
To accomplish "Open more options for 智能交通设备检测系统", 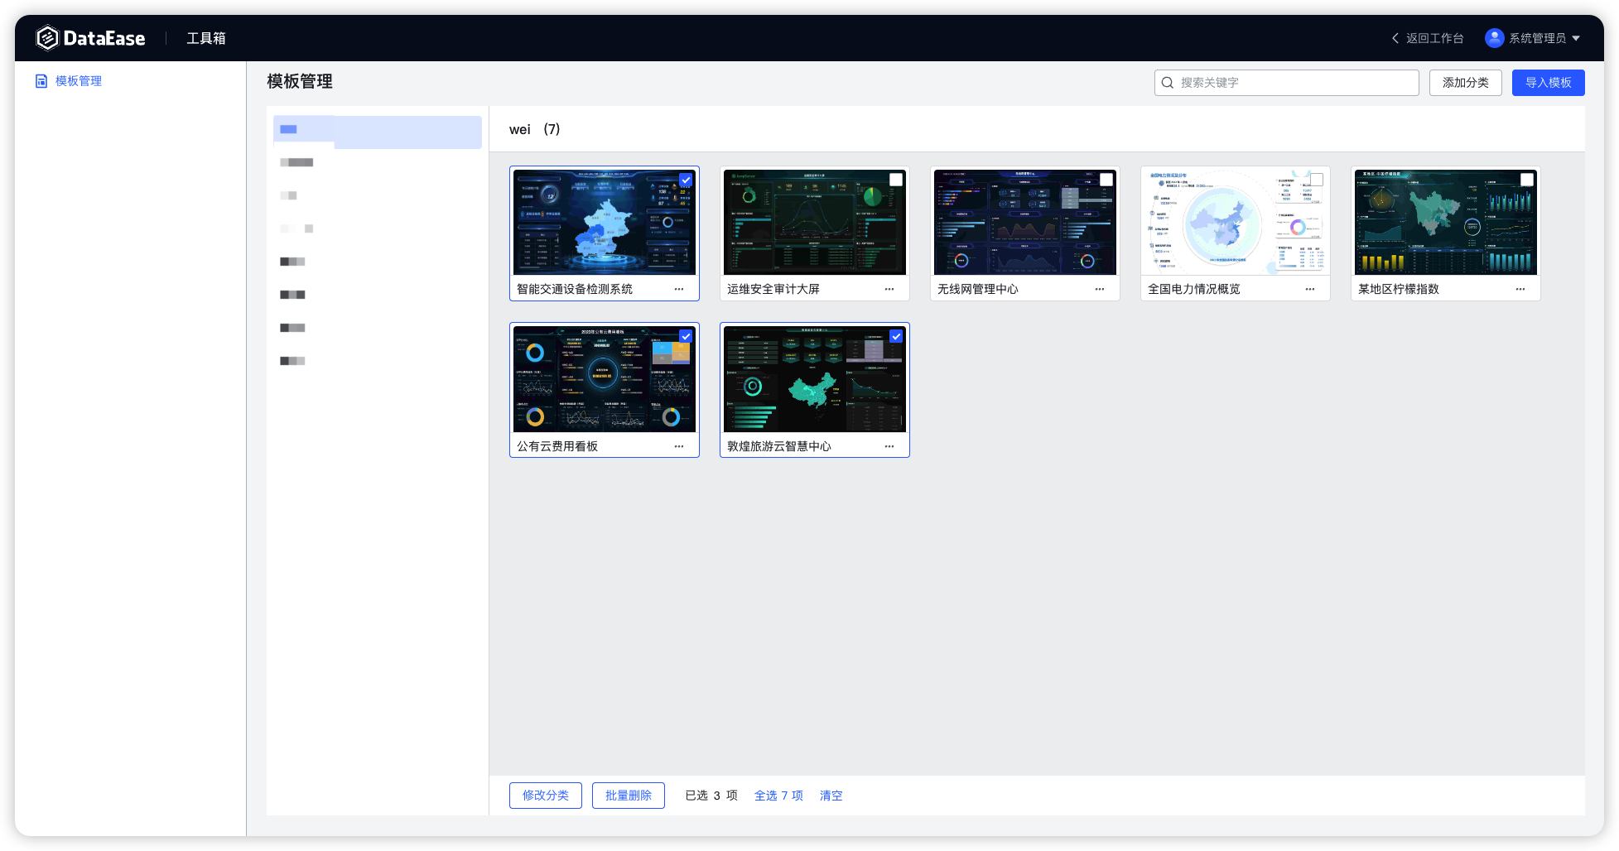I will [679, 289].
